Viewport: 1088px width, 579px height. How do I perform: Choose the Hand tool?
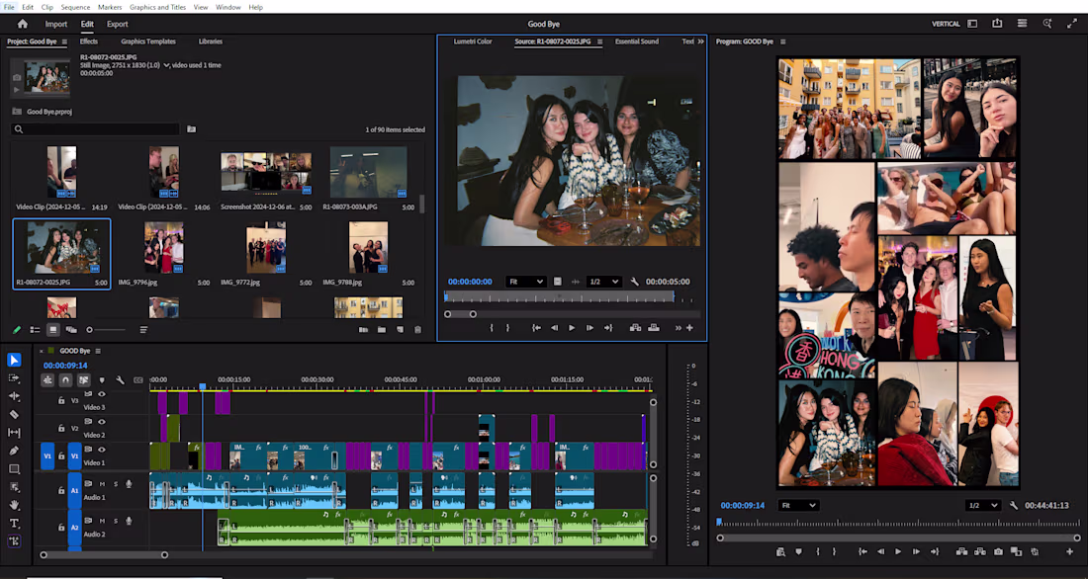[14, 505]
